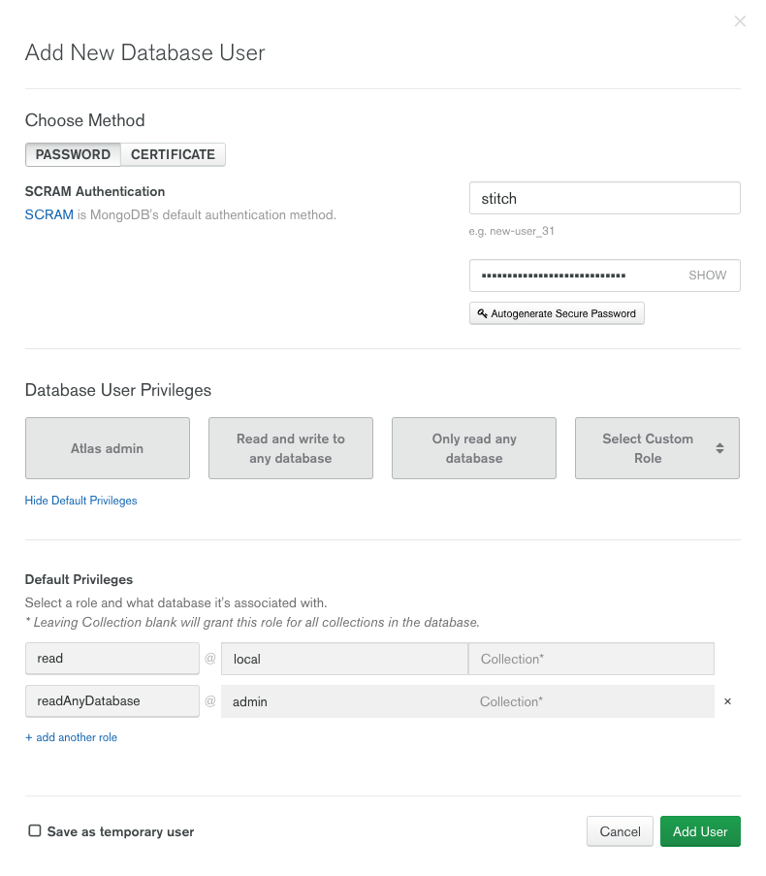This screenshot has width=766, height=876.
Task: Open the SCRAM documentation link
Action: 48,214
